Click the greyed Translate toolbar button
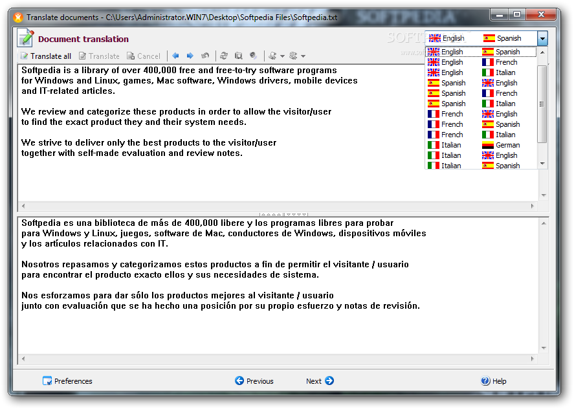The image size is (574, 409). [99, 56]
